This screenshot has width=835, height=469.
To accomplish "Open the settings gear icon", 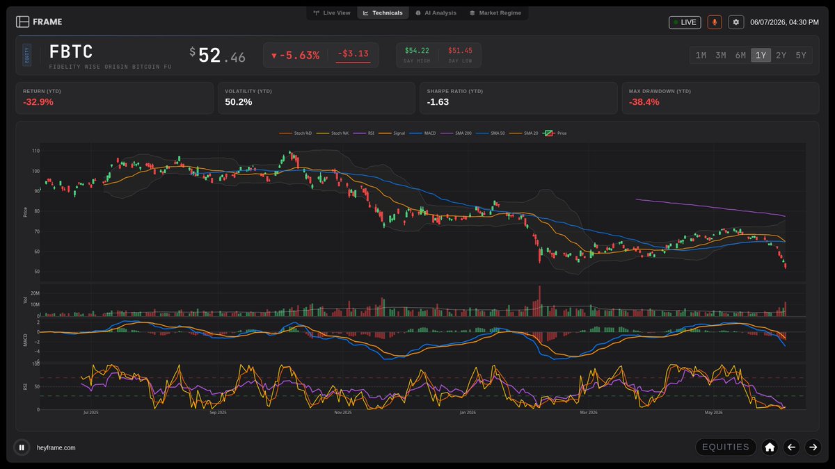I will click(x=736, y=22).
